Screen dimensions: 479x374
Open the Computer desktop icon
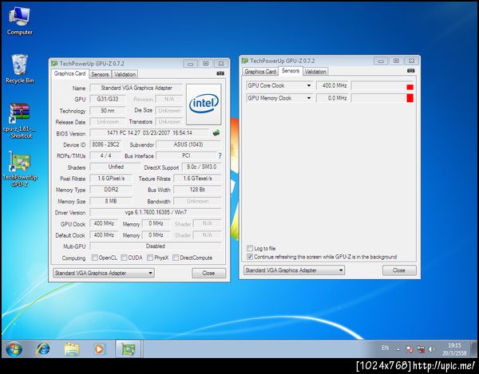coord(19,21)
